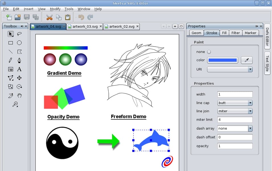Activate the Text tool

tap(19, 69)
